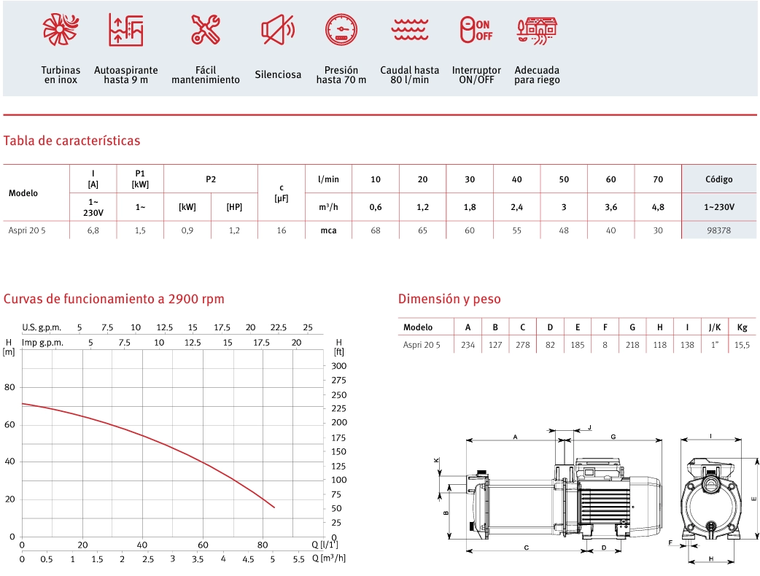Click the 'Código' column header
The image size is (760, 576).
[719, 179]
